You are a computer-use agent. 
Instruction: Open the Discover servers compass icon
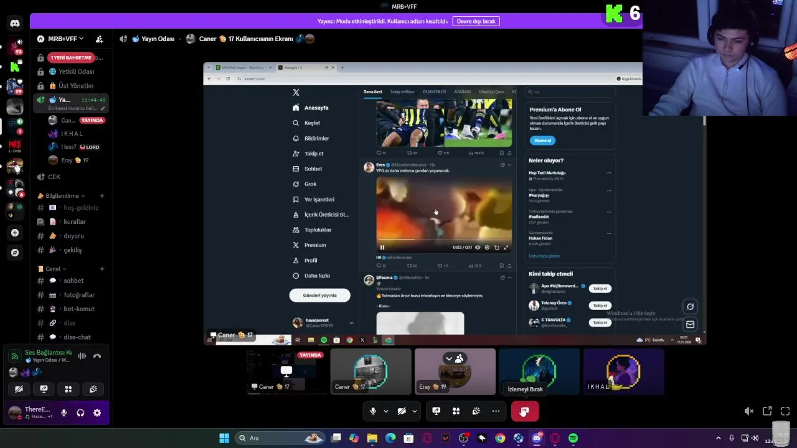point(15,253)
